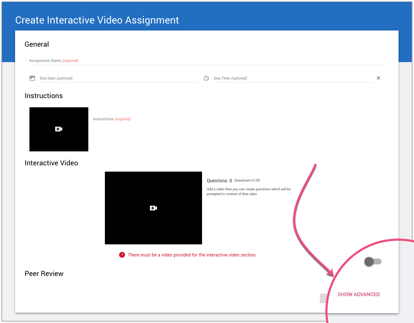The image size is (414, 323).
Task: Click the 'General' section heading
Action: pos(37,44)
